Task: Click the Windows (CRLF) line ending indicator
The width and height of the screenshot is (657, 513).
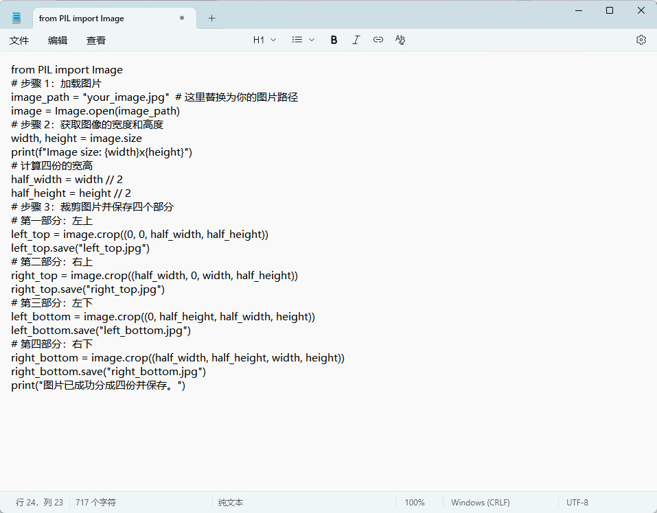Action: click(480, 502)
